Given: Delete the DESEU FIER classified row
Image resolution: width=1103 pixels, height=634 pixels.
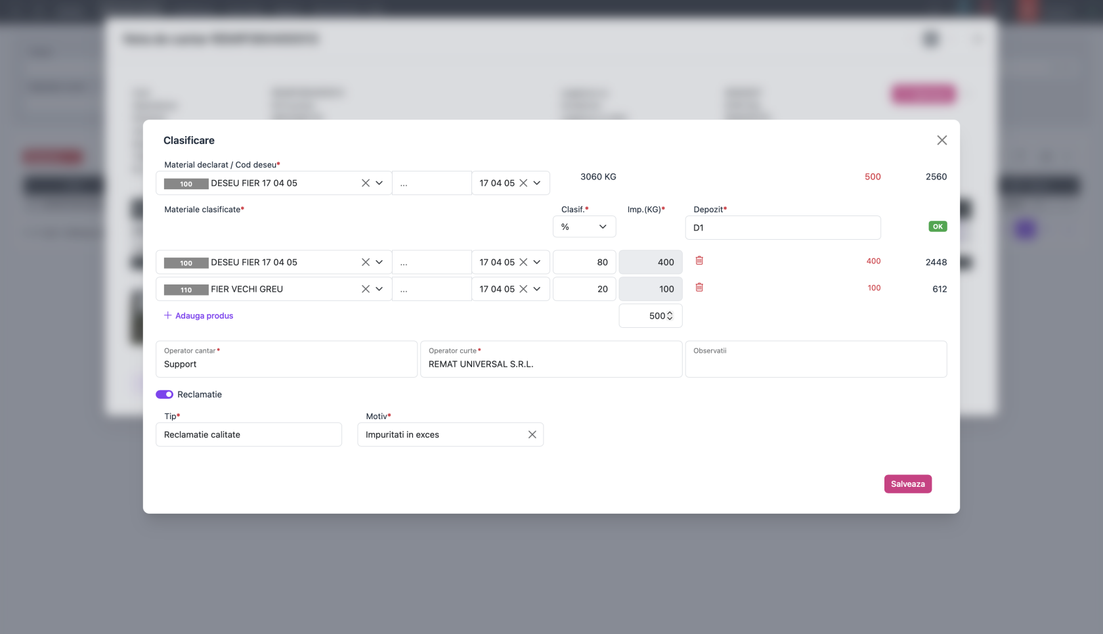Looking at the screenshot, I should 699,261.
